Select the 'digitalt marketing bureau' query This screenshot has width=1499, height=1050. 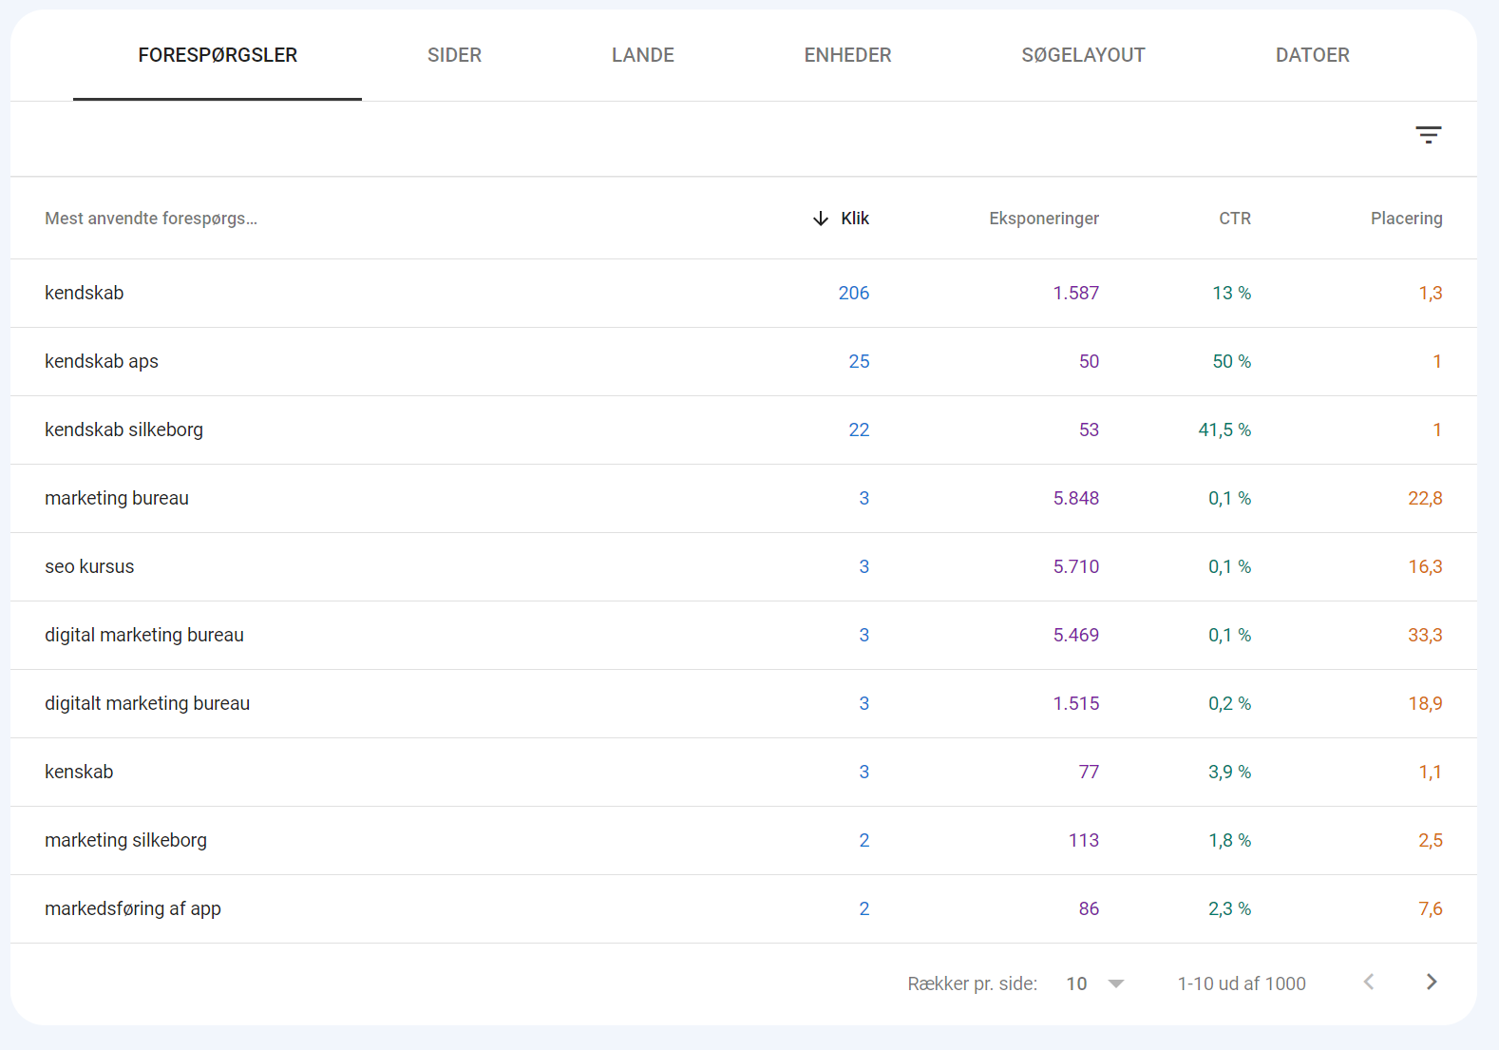(147, 704)
